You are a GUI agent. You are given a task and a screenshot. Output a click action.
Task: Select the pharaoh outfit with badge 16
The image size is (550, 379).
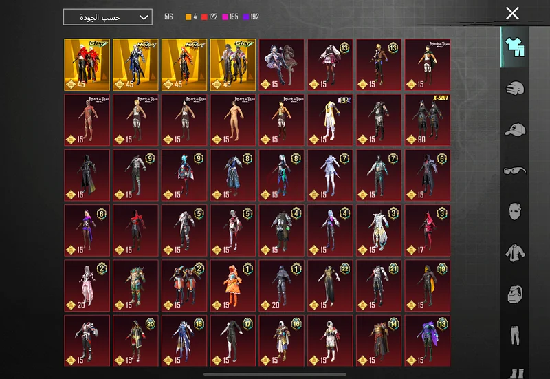(x=282, y=340)
